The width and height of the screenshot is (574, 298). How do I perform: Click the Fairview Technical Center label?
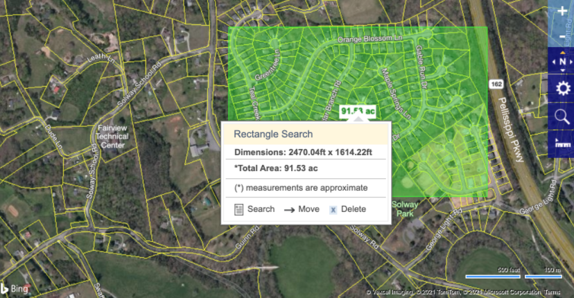pos(112,137)
